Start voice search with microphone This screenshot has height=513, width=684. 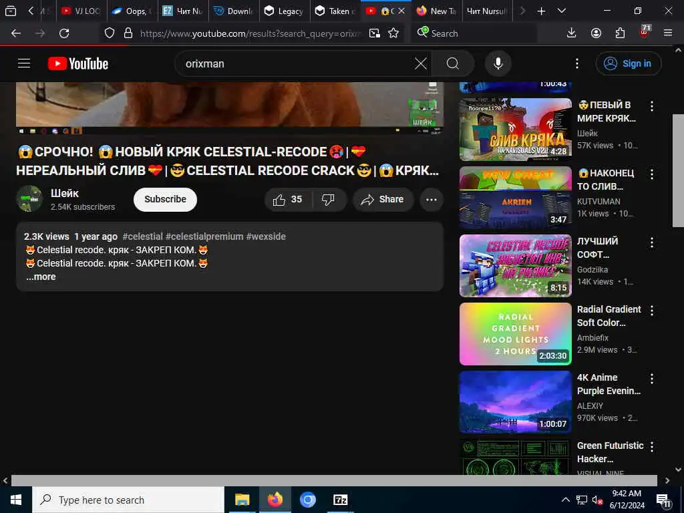[x=498, y=63]
